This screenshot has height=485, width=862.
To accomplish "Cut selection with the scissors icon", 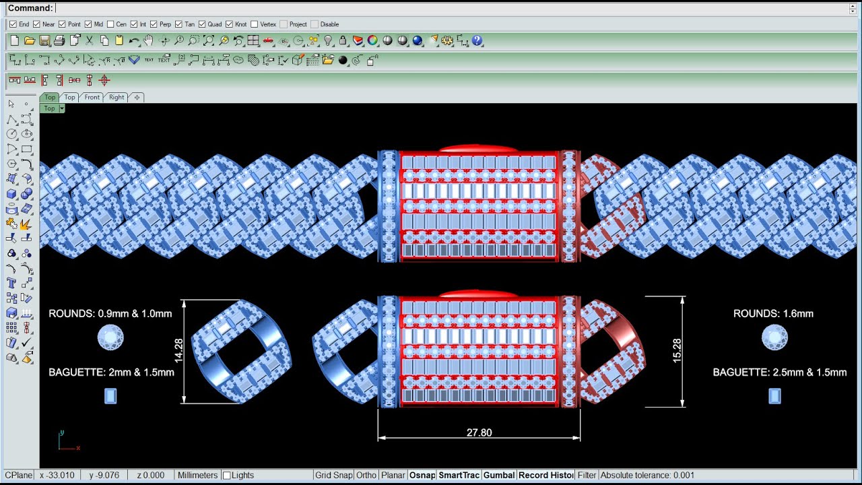I will [89, 40].
